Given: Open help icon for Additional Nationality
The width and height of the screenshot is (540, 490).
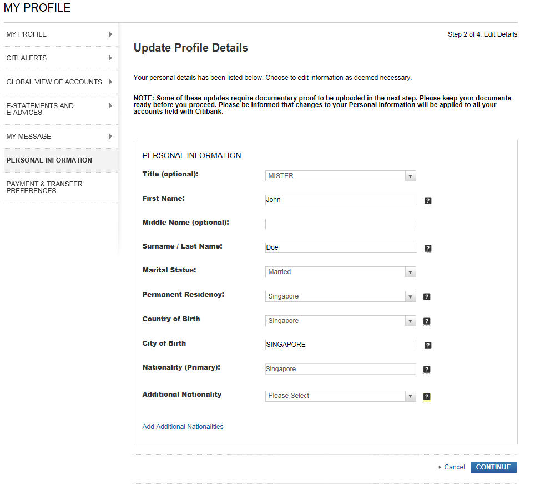Looking at the screenshot, I should tap(427, 397).
